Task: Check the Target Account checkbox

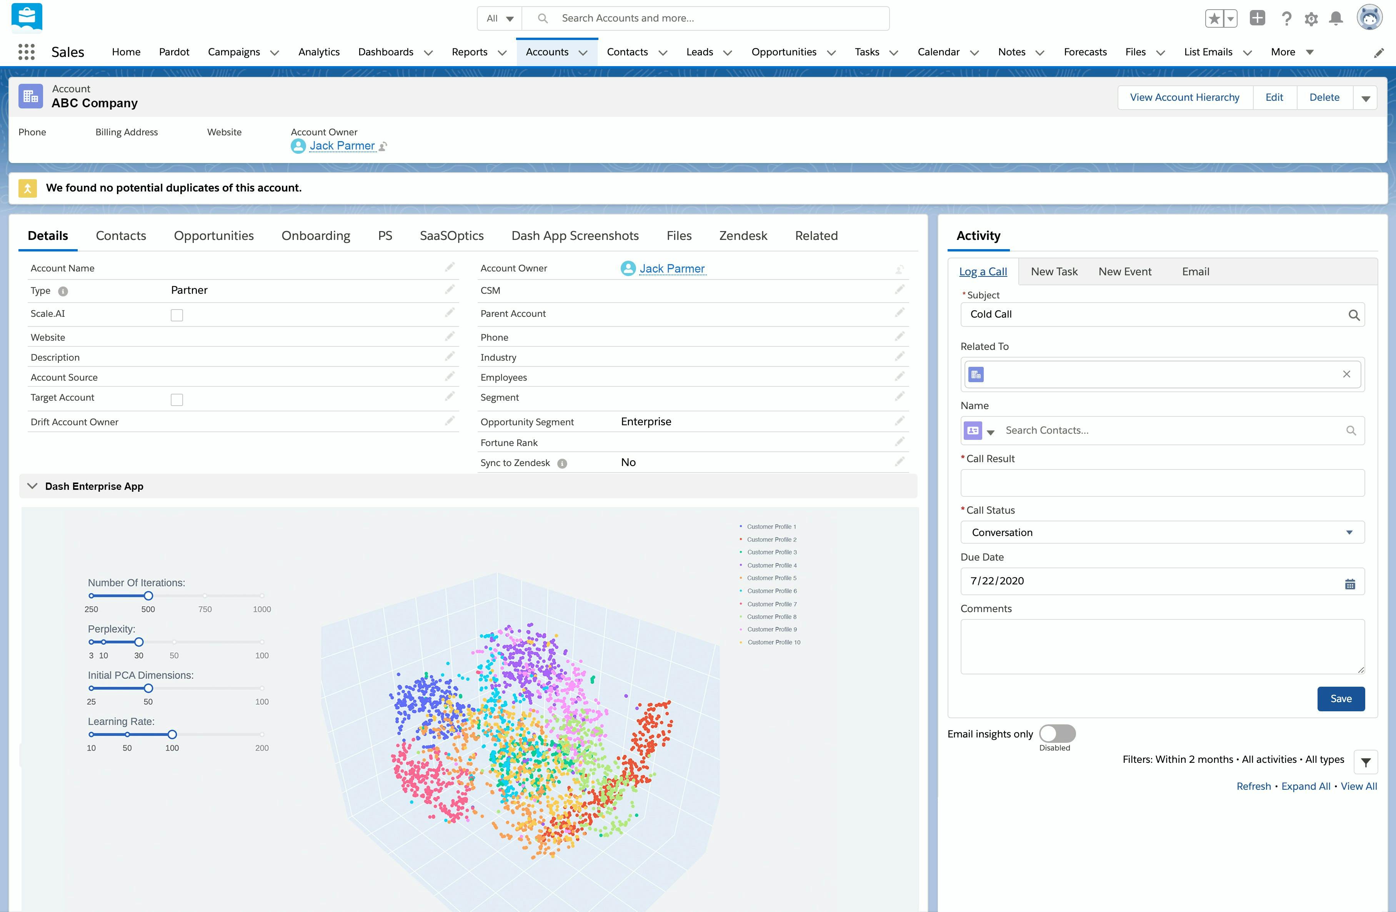Action: click(177, 399)
